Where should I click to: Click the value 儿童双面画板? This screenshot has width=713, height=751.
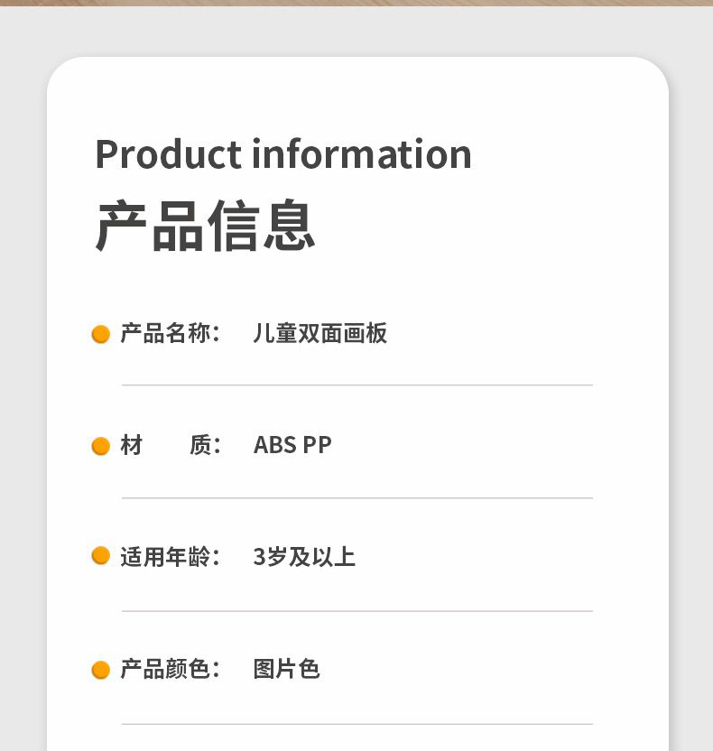[319, 334]
